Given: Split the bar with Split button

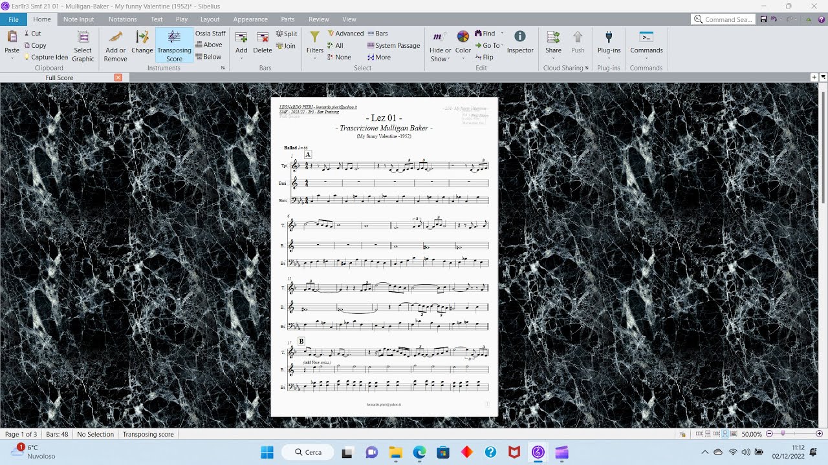Looking at the screenshot, I should [x=287, y=34].
